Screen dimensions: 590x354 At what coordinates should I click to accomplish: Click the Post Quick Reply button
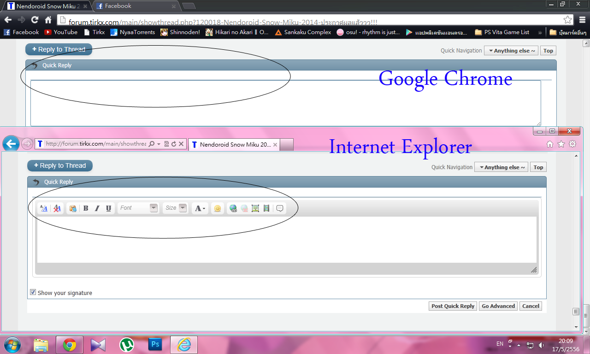click(x=453, y=306)
